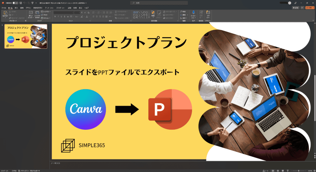Start presentation from beginning icon in title bar
316x172 pixels.
click(x=32, y=3)
